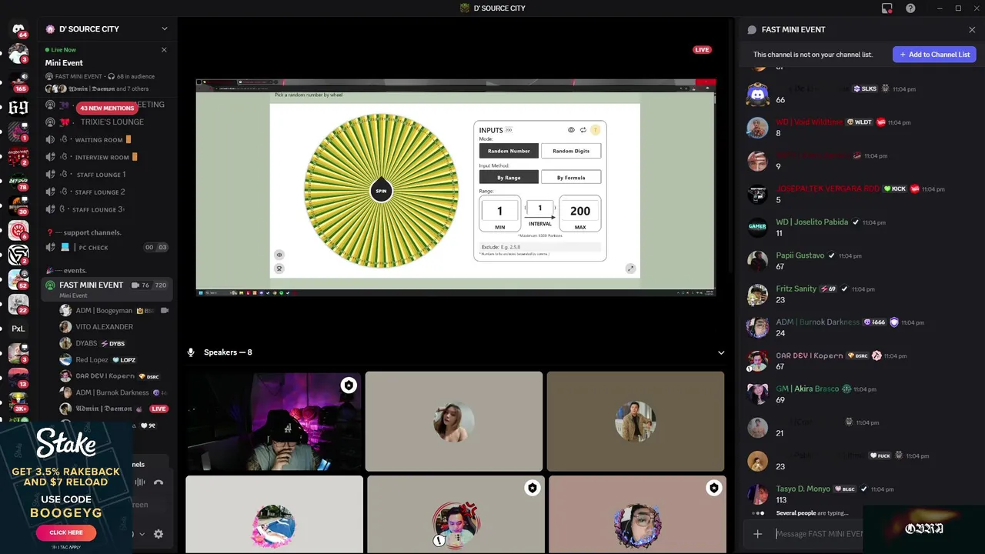
Task: Toggle wheel sound speaker icon
Action: pyautogui.click(x=279, y=255)
